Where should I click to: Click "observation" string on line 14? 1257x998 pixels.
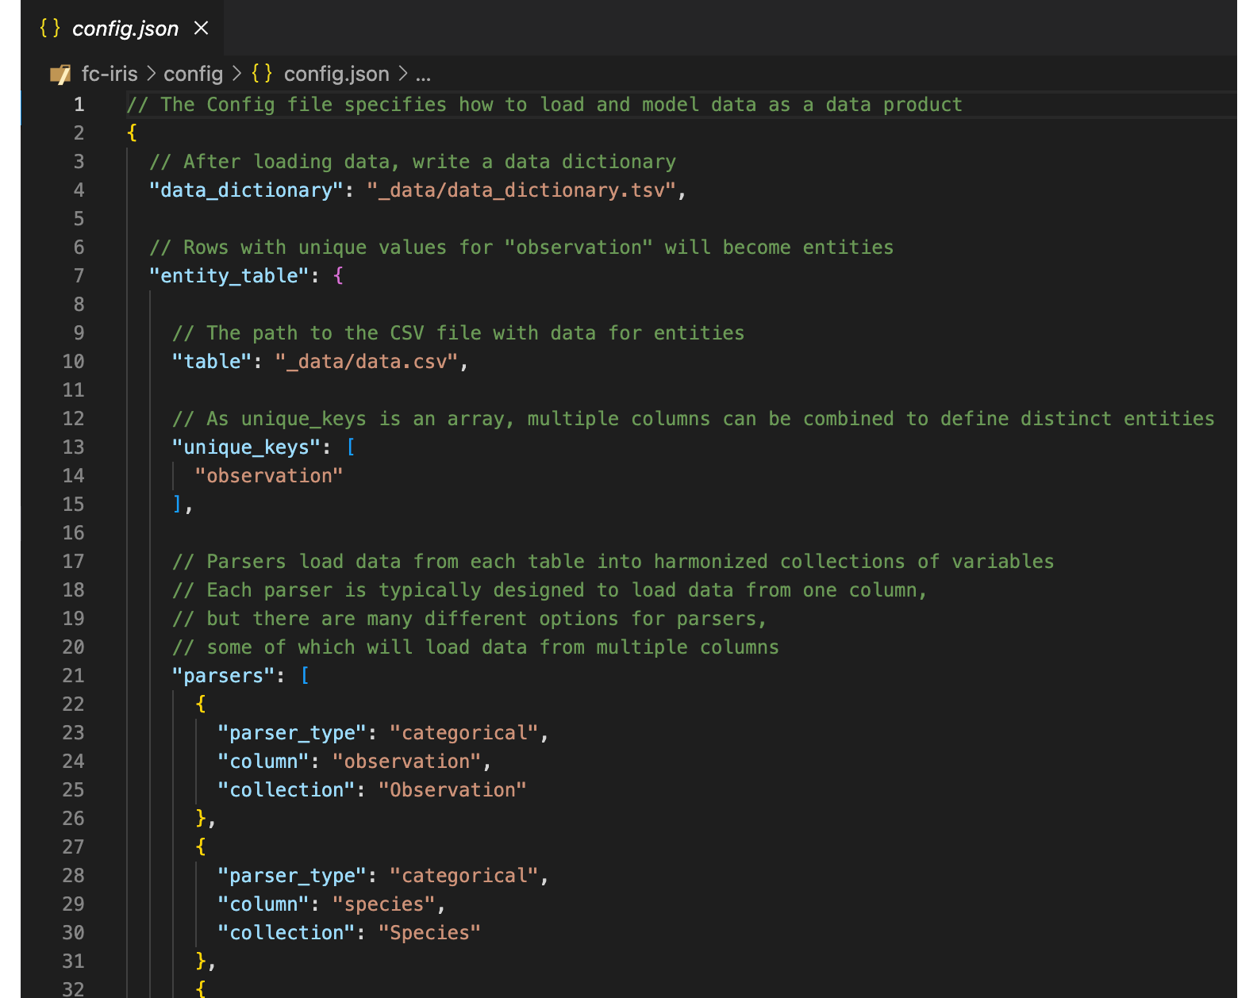pyautogui.click(x=269, y=476)
